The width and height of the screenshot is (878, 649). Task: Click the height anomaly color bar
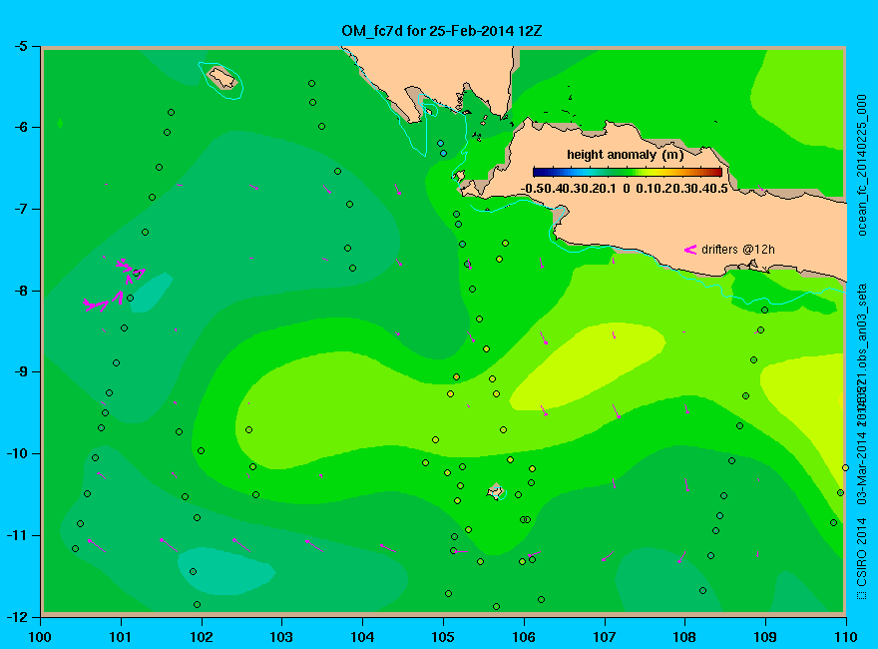tap(628, 172)
